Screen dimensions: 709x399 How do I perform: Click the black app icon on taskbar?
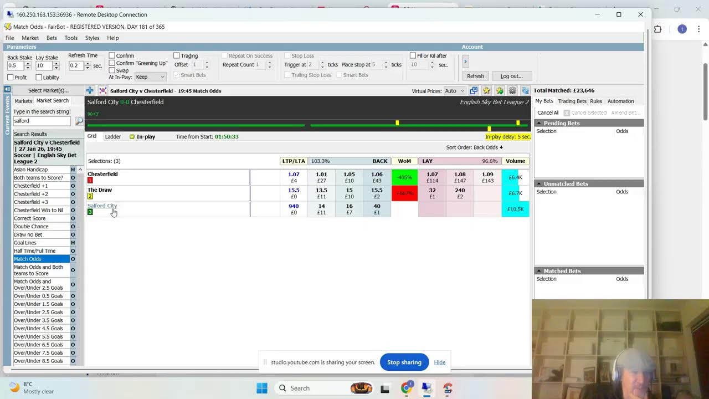click(384, 388)
